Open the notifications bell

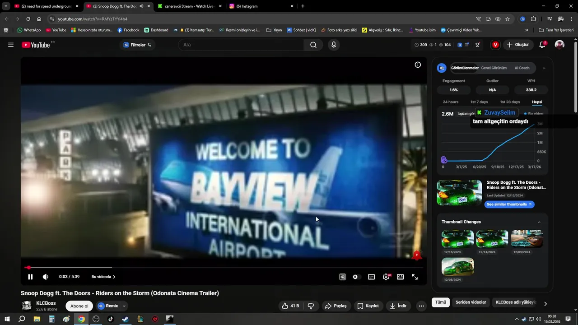543,45
